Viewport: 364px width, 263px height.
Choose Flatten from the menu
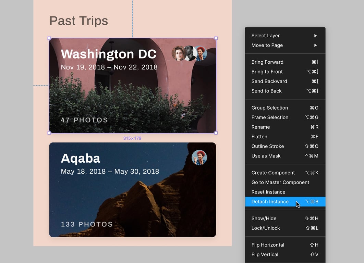click(x=259, y=137)
